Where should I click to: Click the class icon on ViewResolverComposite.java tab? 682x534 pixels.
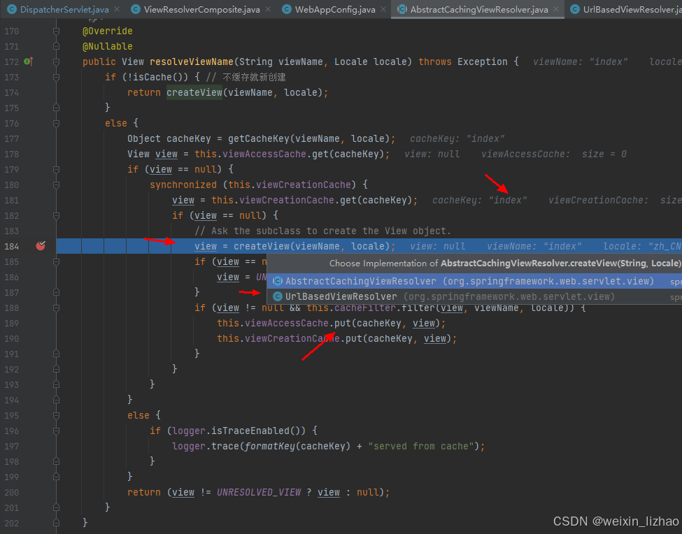136,9
